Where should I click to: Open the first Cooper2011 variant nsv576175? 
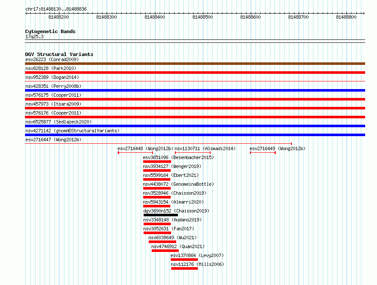point(53,95)
